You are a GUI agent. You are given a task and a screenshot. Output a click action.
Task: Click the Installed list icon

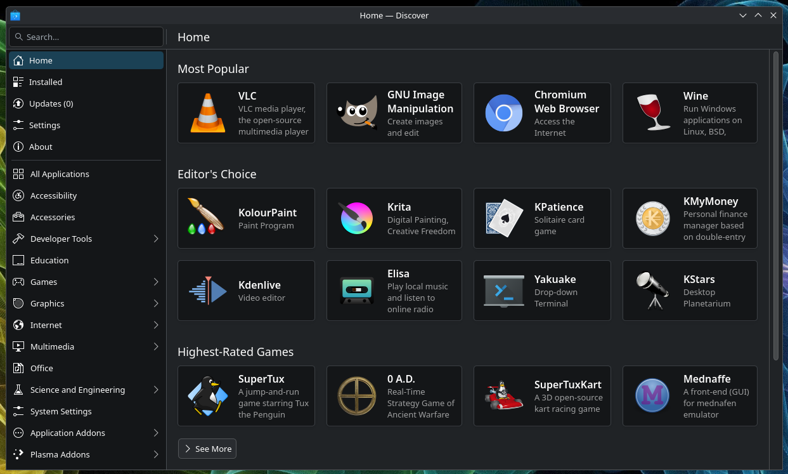tap(18, 82)
